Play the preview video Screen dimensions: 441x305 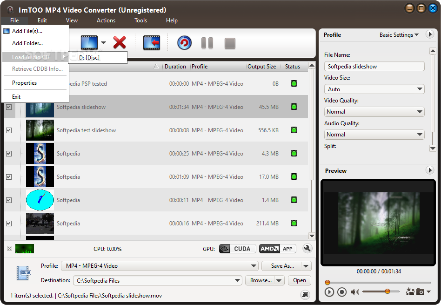329,292
